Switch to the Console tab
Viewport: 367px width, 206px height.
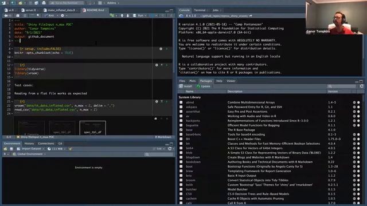click(185, 10)
